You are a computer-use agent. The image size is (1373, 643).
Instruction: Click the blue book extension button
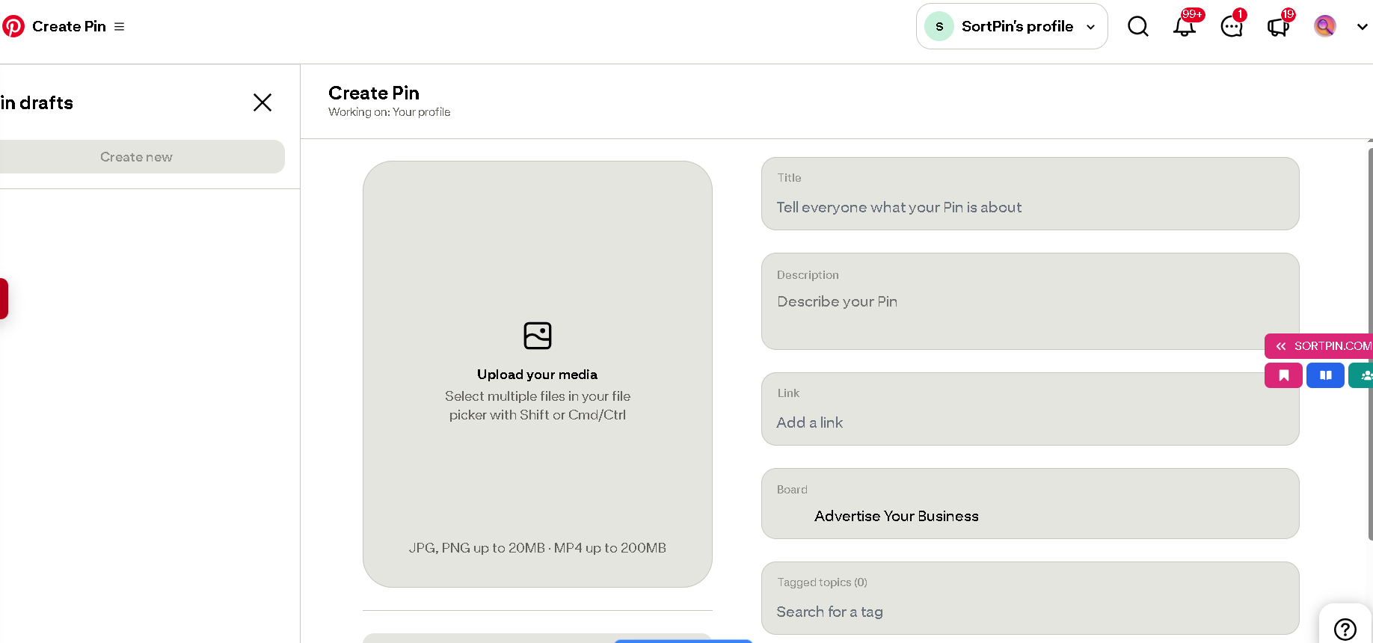[x=1325, y=375]
